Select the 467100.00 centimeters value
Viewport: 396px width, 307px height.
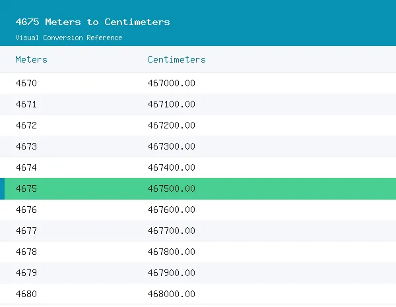click(172, 104)
